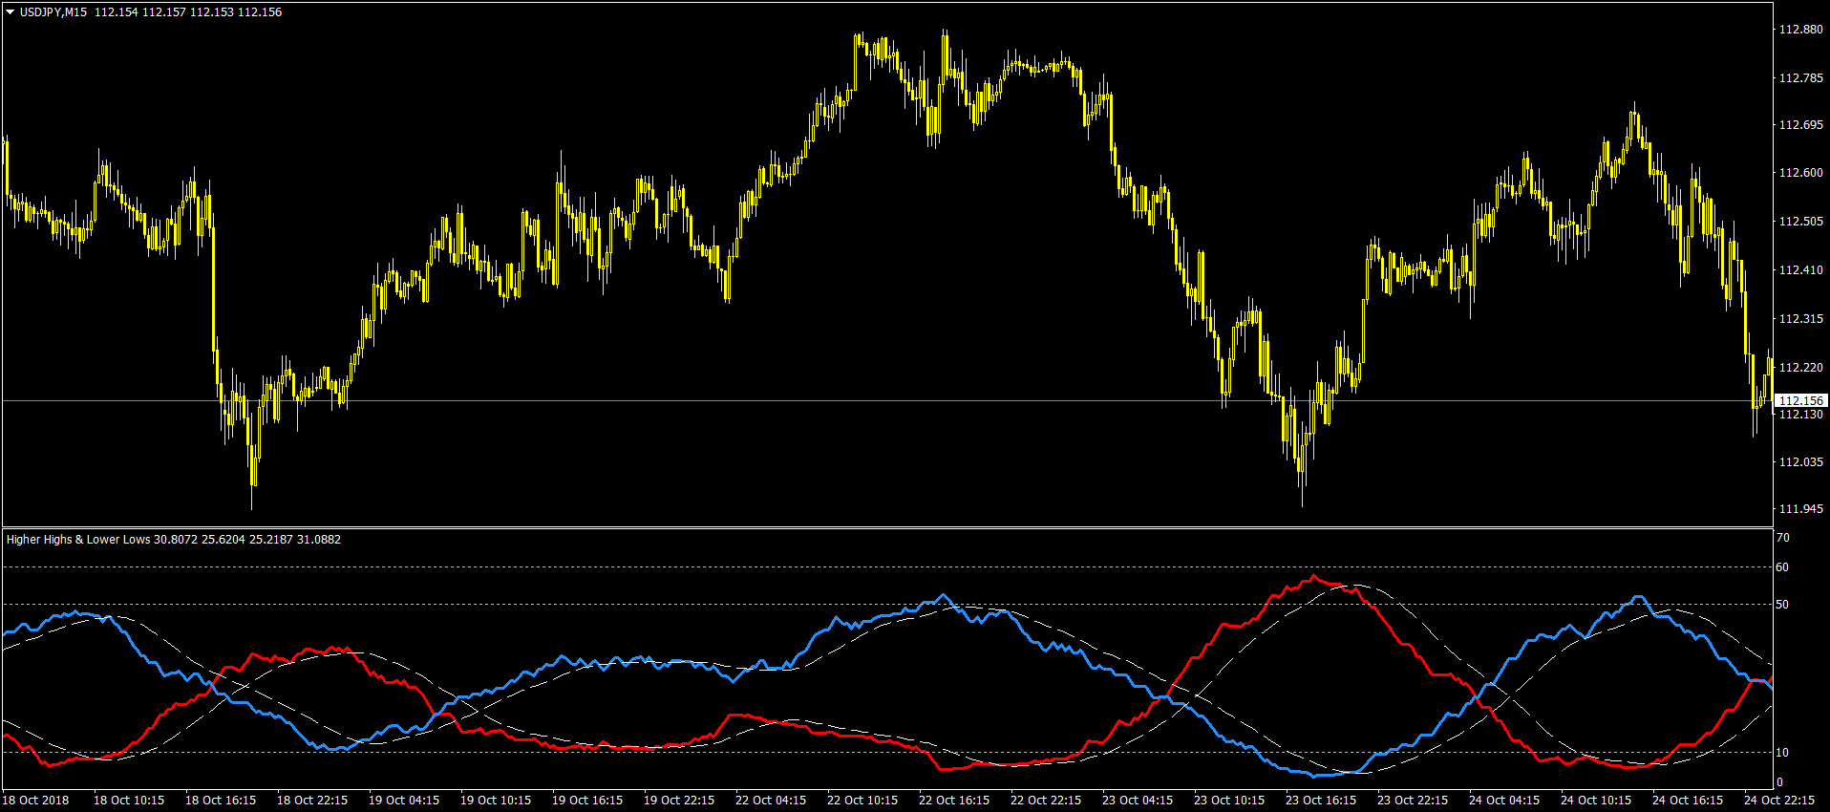Click the 22 Oct 22:15 time label
Screen dimensions: 1830x812
(1046, 801)
